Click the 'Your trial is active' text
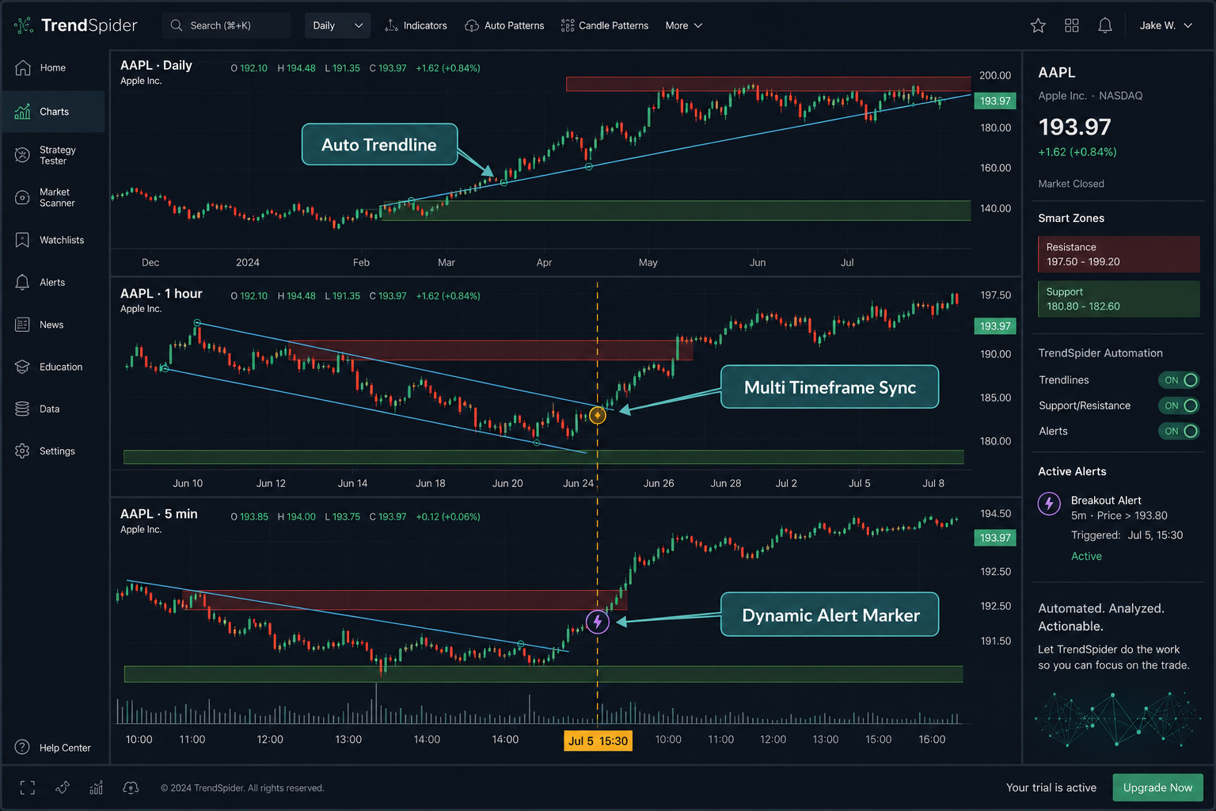This screenshot has height=811, width=1216. tap(1051, 787)
